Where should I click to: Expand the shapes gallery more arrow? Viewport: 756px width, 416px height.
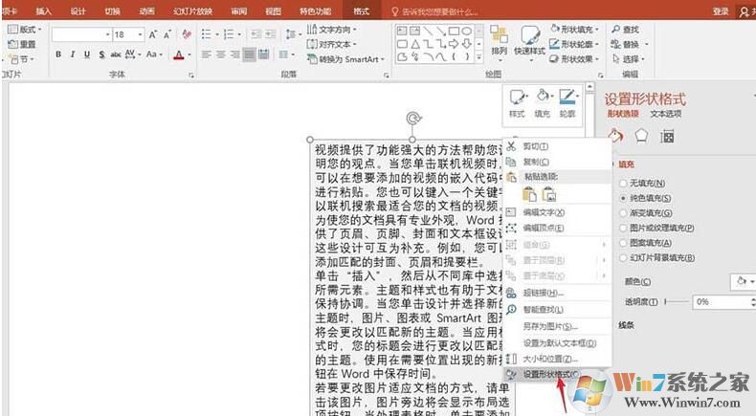[478, 57]
